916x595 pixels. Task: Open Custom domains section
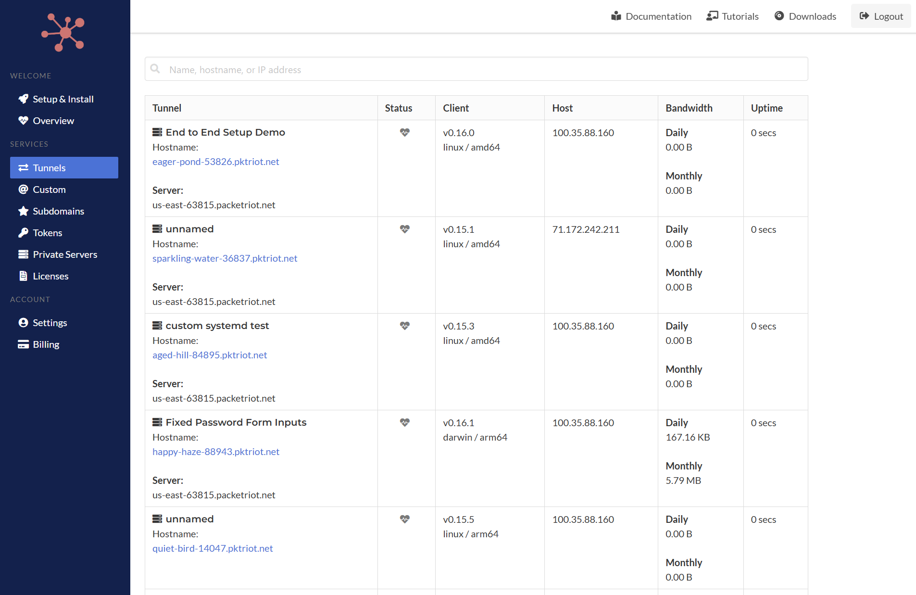coord(49,190)
